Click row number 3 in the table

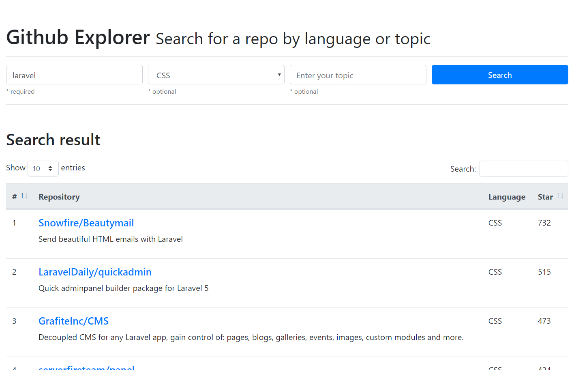(x=14, y=321)
